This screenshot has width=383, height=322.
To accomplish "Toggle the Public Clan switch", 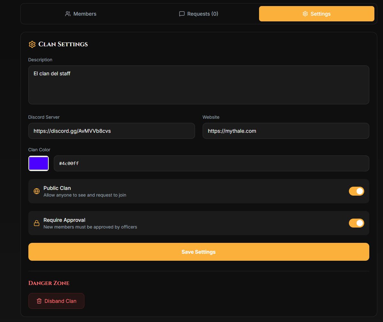I will (x=357, y=191).
